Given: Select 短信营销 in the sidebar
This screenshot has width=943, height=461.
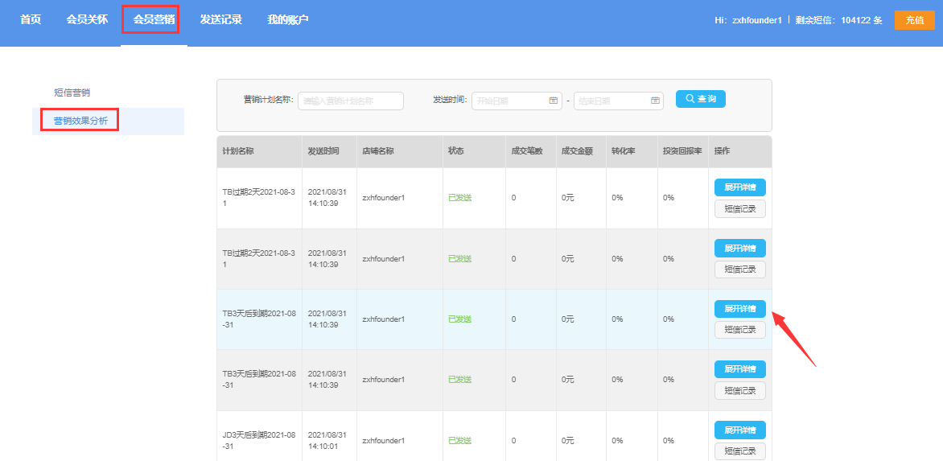Looking at the screenshot, I should click(x=72, y=93).
